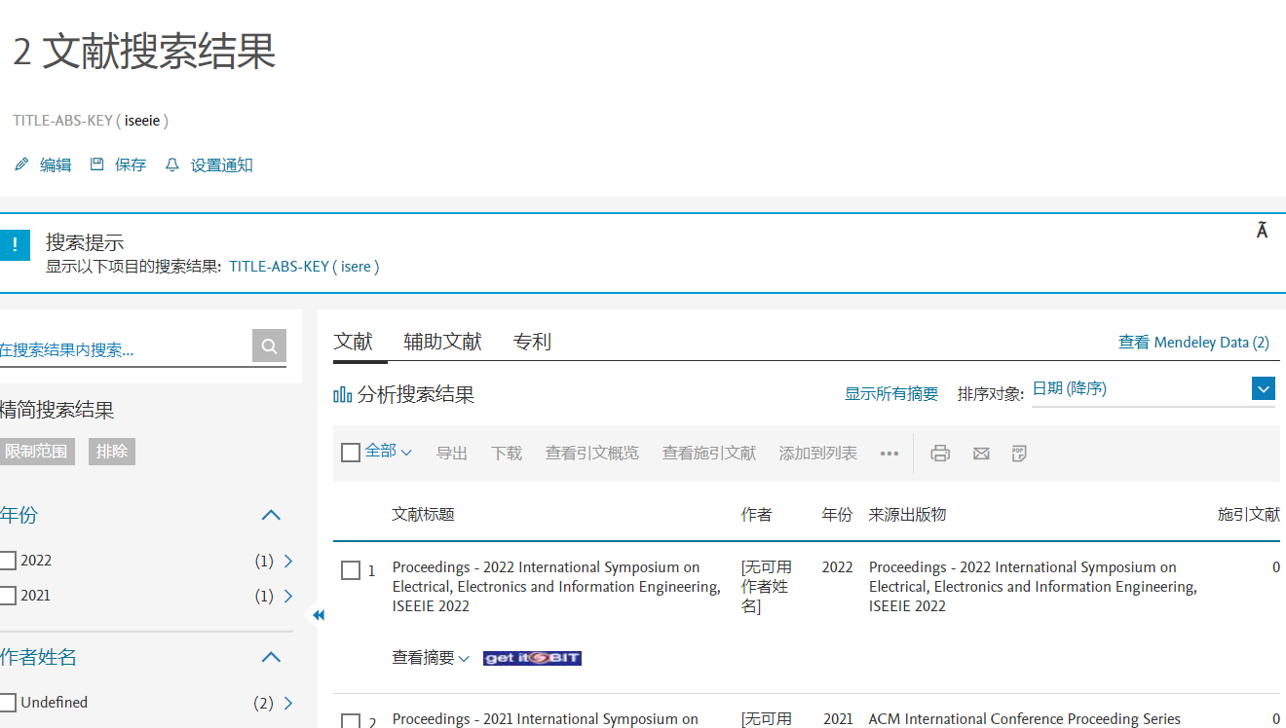Click the magnifier search button in sidebar
Screen dimensions: 1286x728
click(269, 346)
